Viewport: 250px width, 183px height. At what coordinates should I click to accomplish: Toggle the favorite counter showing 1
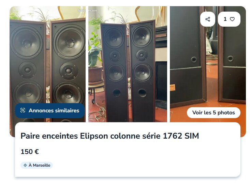[229, 19]
